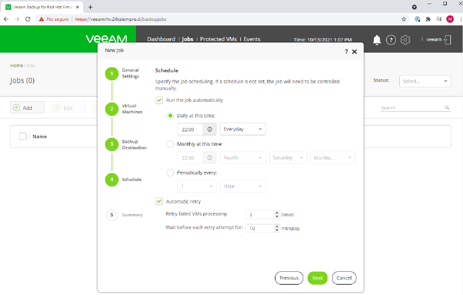This screenshot has width=463, height=295.
Task: Close the New Job dialog
Action: pos(355,51)
